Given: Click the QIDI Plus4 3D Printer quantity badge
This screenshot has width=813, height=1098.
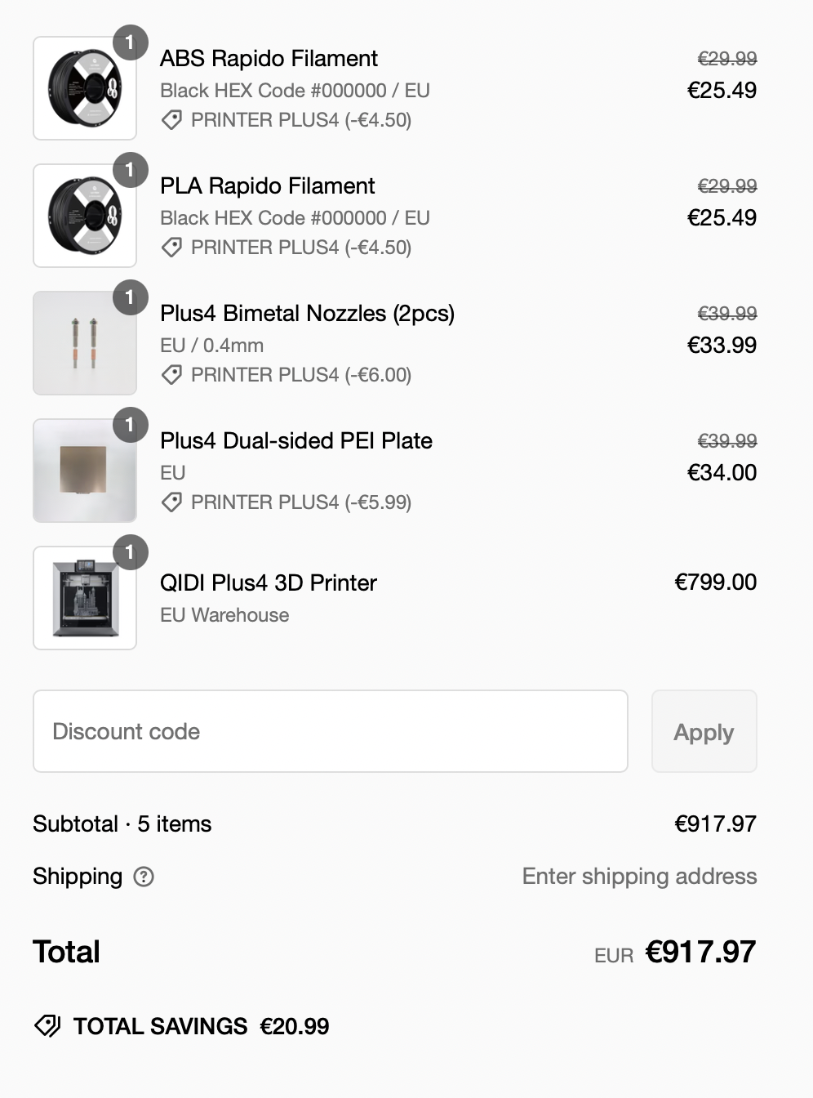Looking at the screenshot, I should point(130,552).
